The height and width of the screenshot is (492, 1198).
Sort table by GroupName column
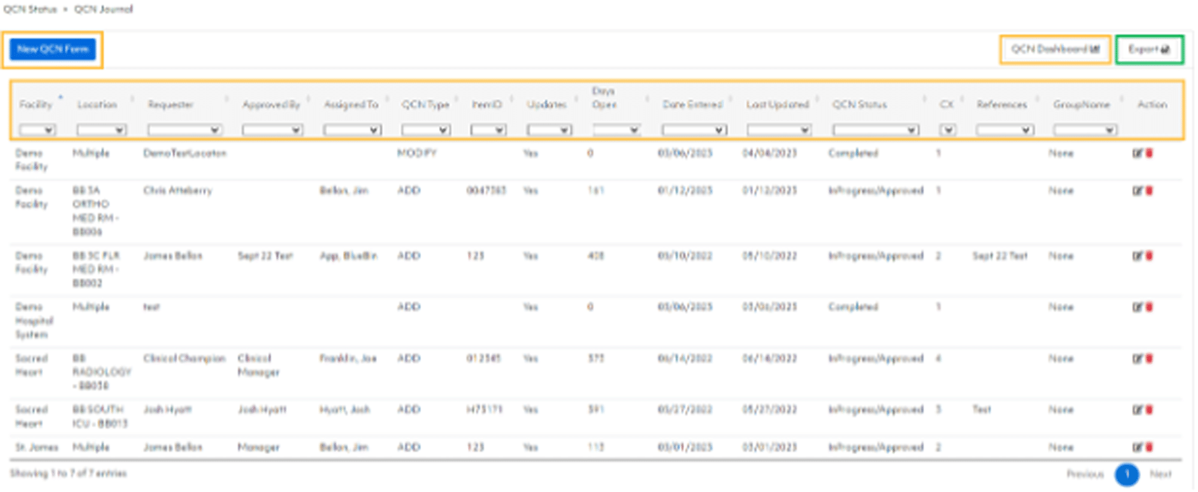pos(1082,104)
